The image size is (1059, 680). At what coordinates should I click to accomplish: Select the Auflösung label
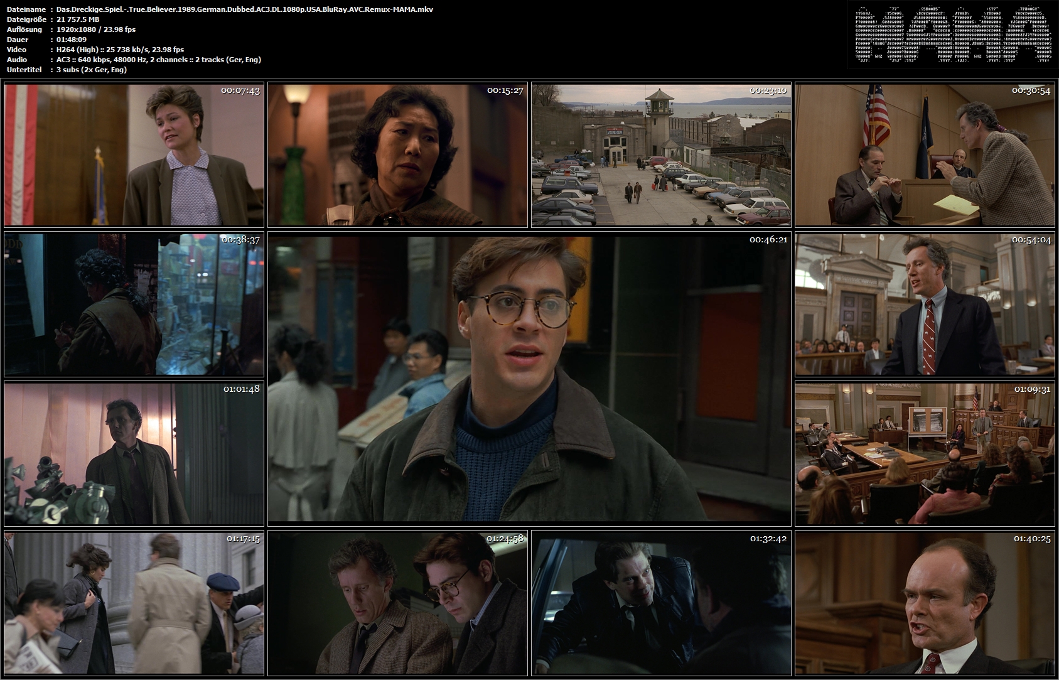(x=24, y=30)
